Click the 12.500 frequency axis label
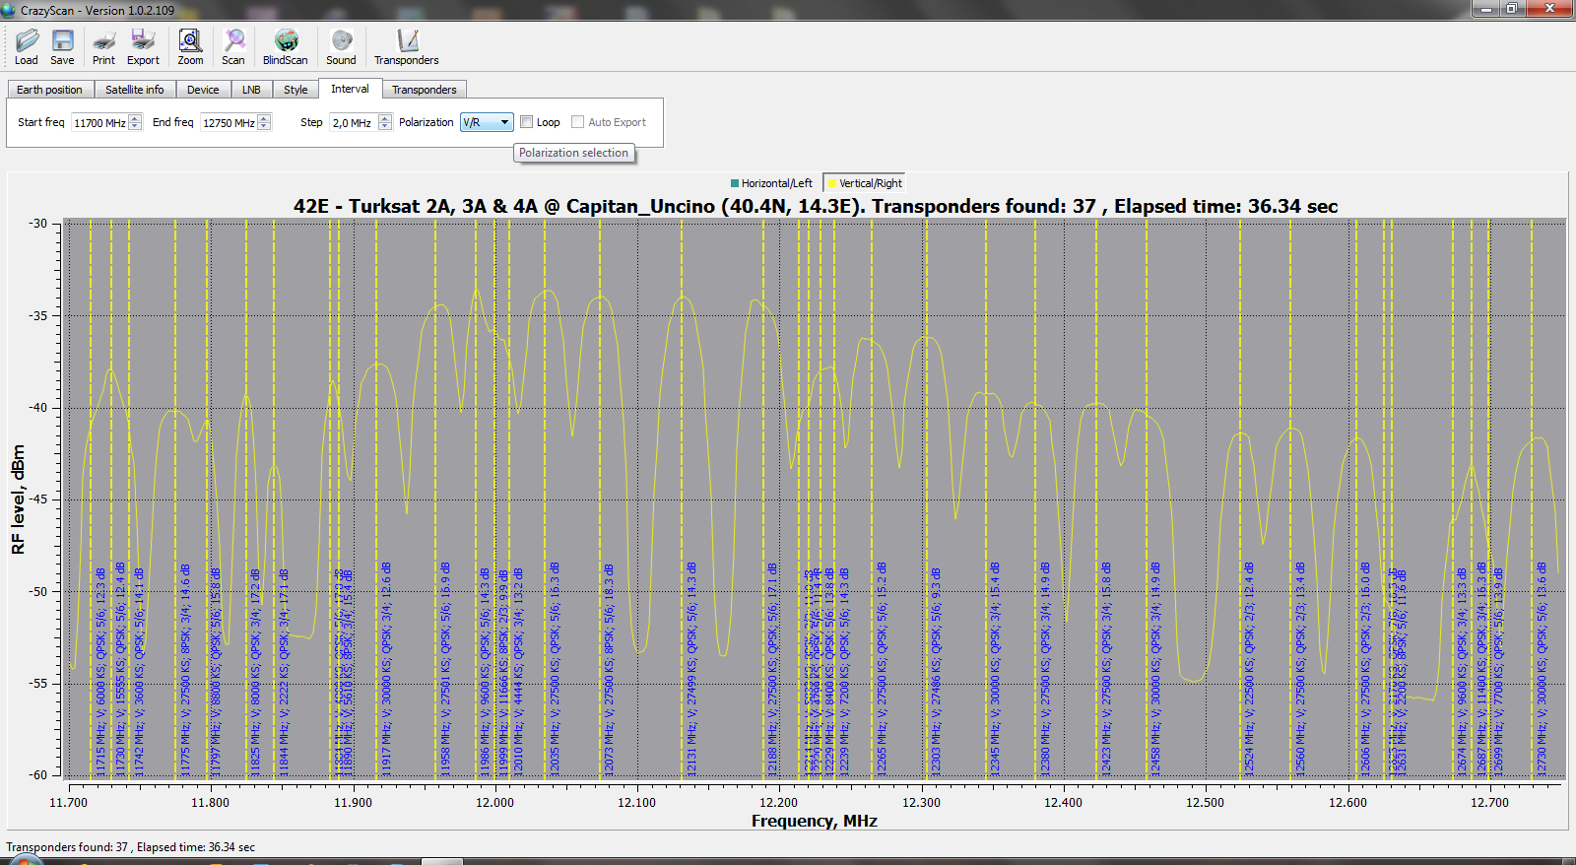The width and height of the screenshot is (1576, 865). click(1205, 802)
